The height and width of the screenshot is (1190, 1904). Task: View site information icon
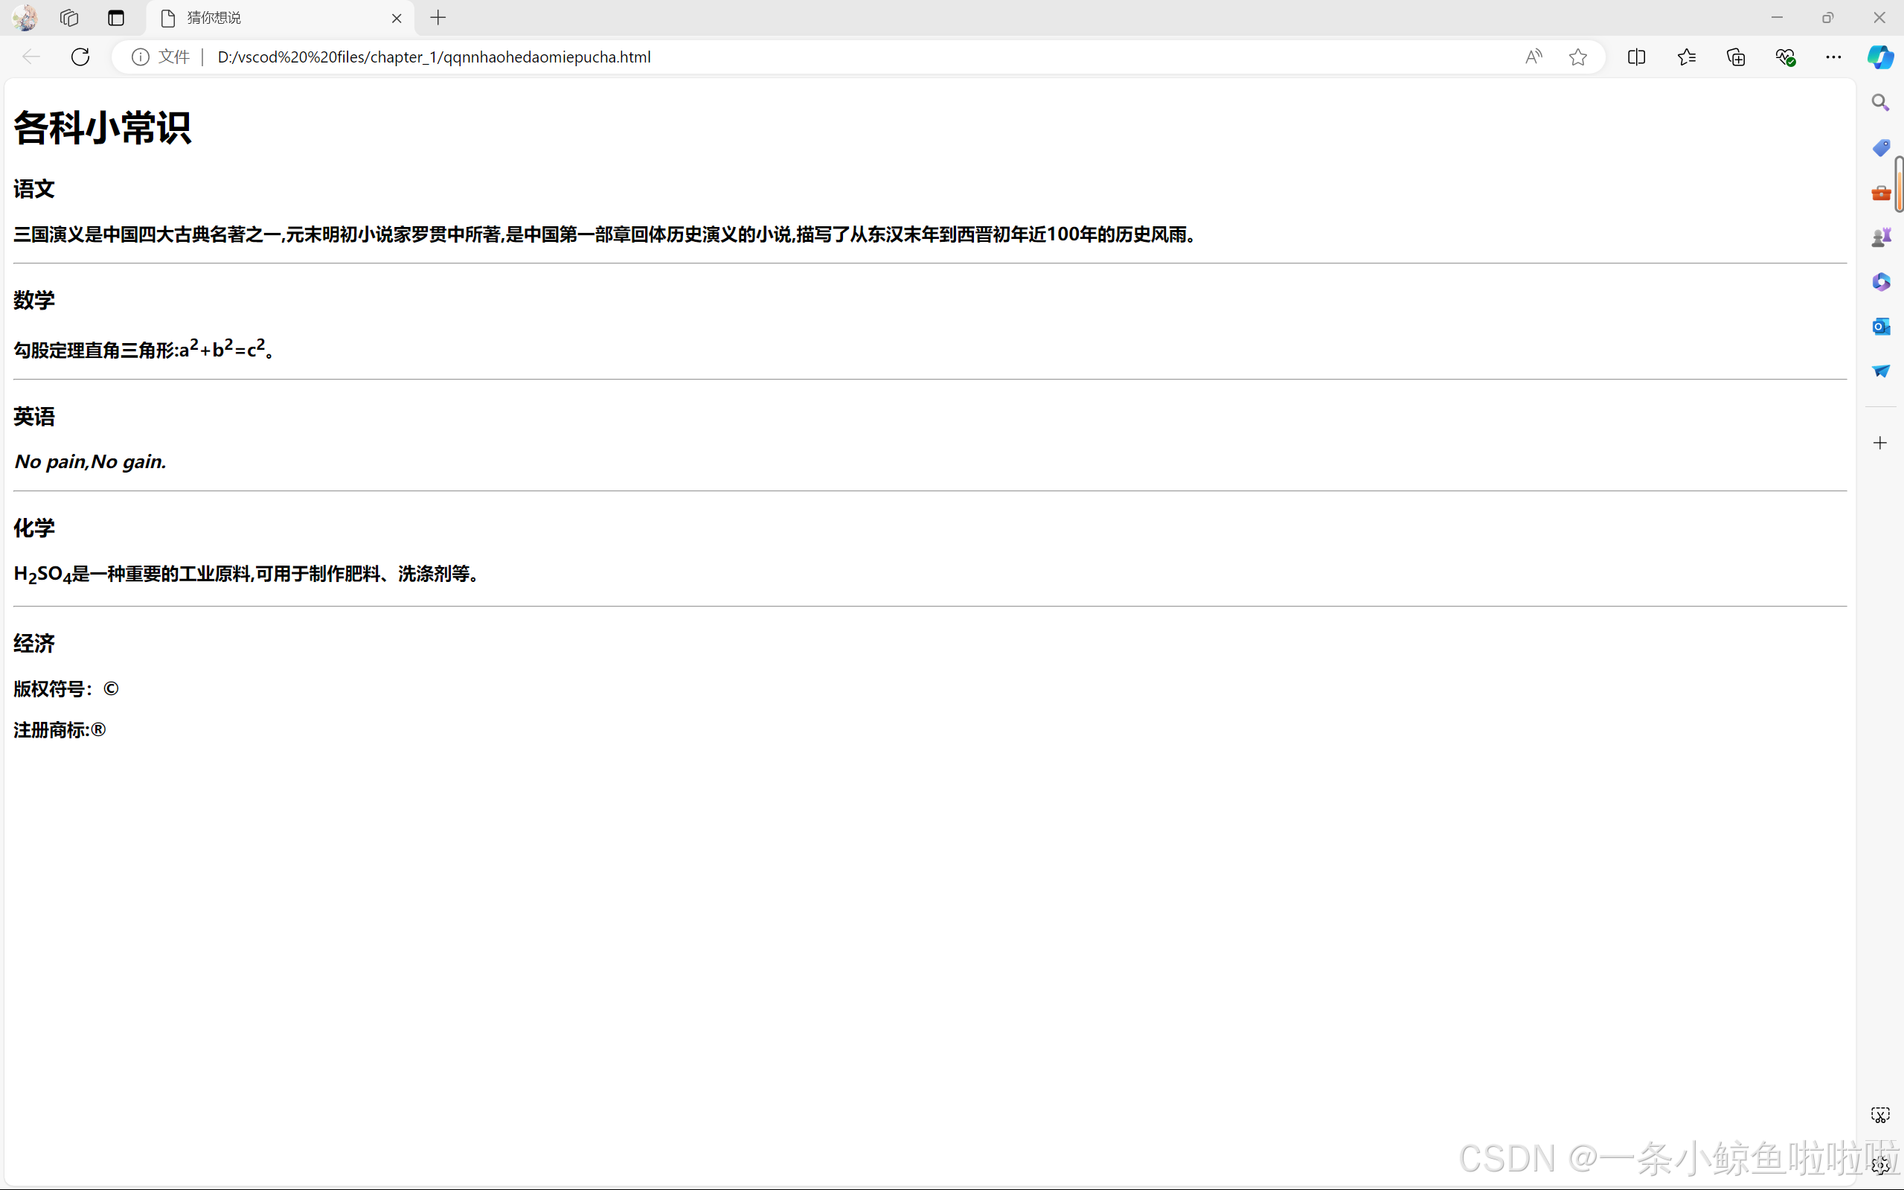pyautogui.click(x=140, y=57)
